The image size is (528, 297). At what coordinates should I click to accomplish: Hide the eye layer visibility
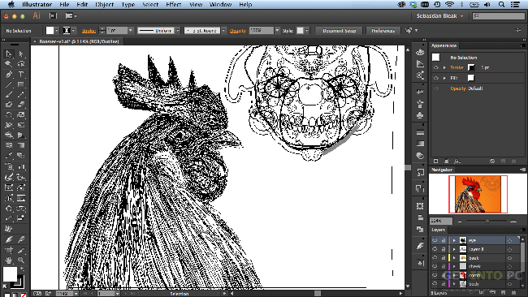click(x=435, y=240)
